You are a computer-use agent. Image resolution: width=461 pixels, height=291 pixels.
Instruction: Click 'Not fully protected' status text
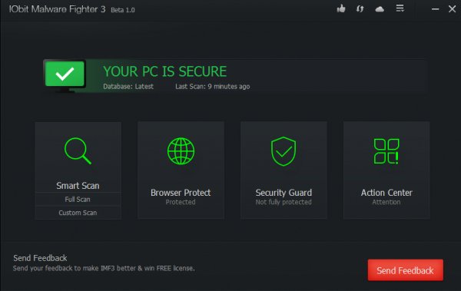point(284,202)
